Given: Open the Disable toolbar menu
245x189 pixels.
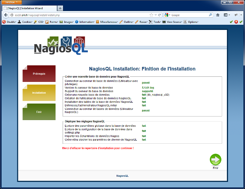Looking at the screenshot, I should [9, 22].
